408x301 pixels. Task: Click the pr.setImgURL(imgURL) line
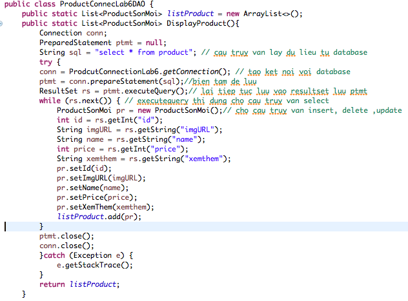click(101, 178)
